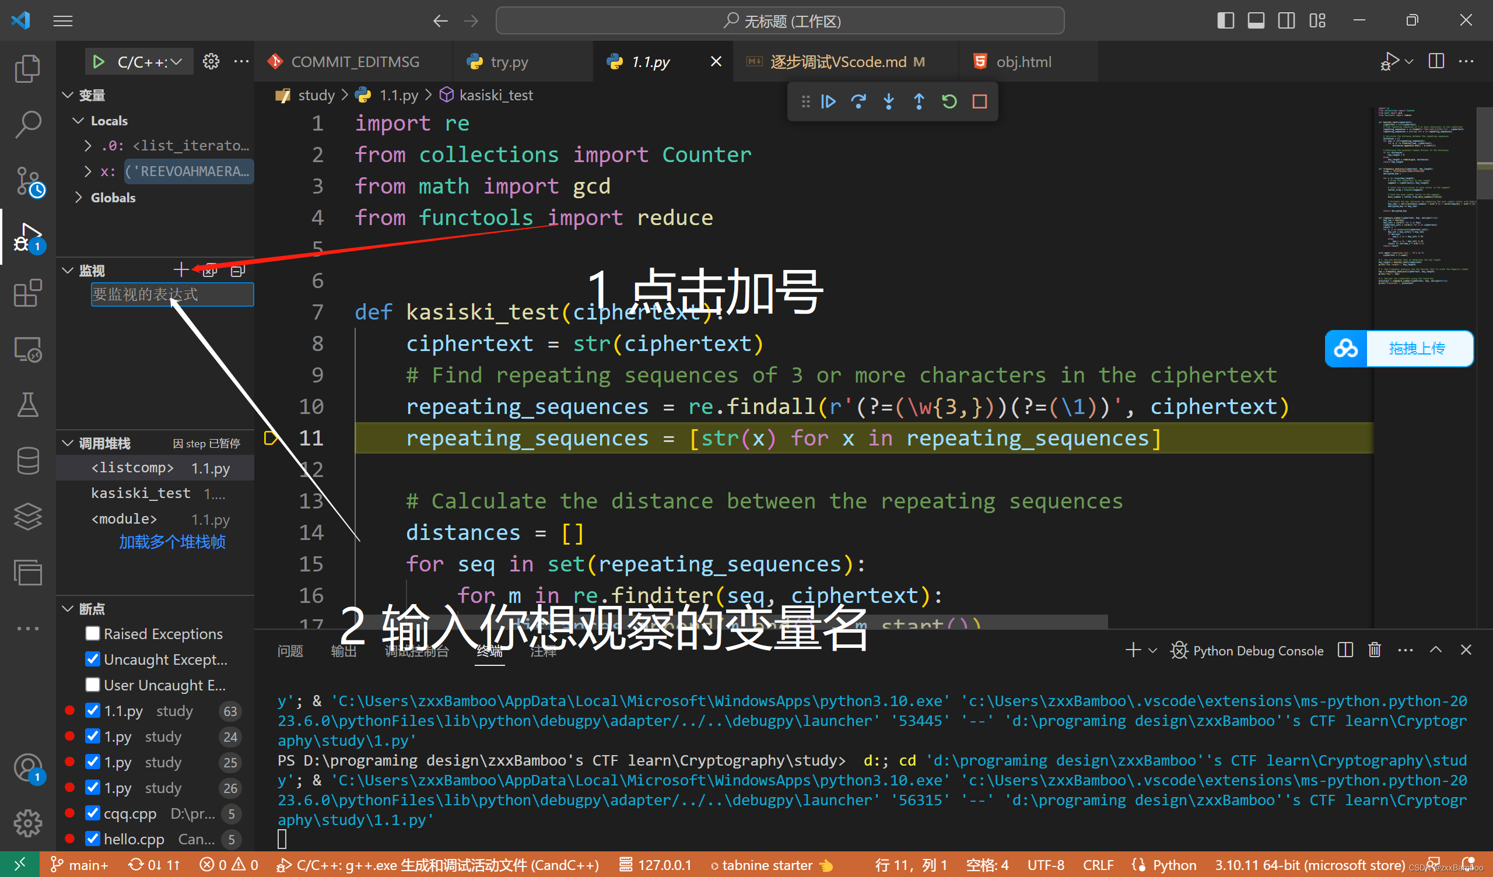Disable the 1.1.py line 63 breakpoint
Image resolution: width=1493 pixels, height=877 pixels.
(92, 710)
